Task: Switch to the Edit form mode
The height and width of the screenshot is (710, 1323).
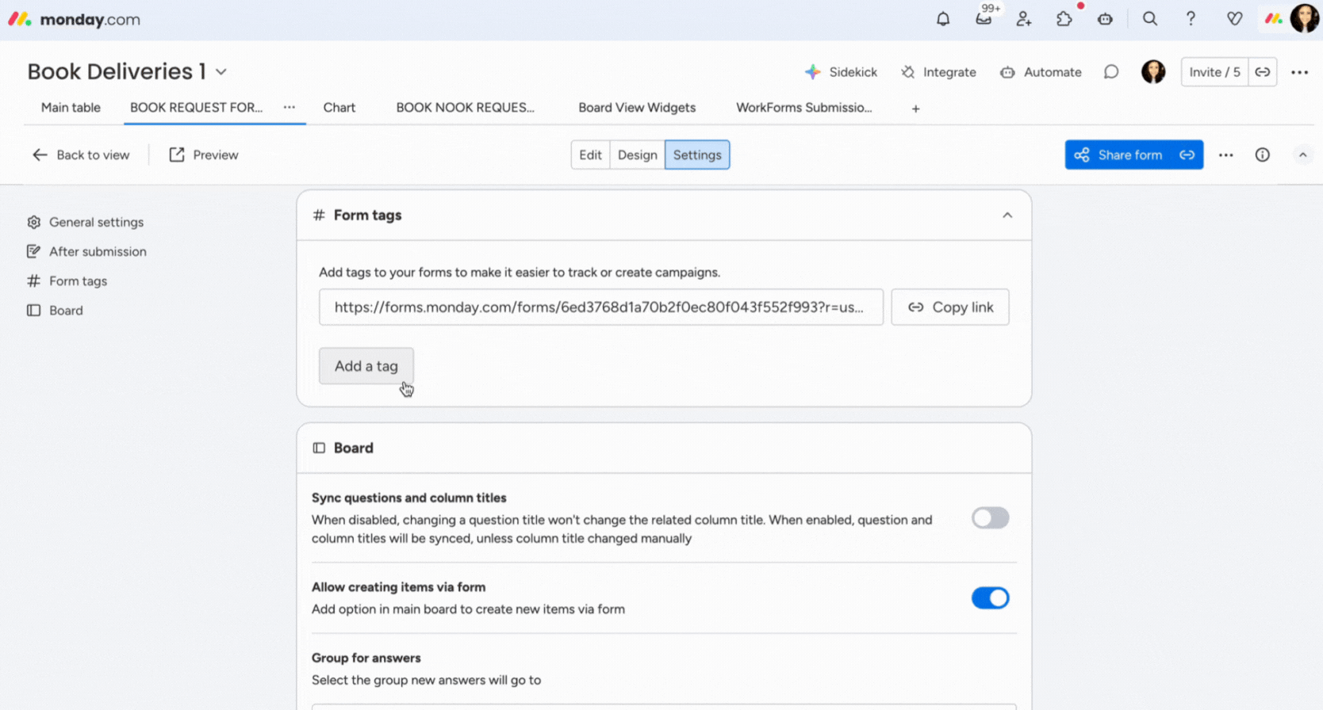Action: click(590, 155)
